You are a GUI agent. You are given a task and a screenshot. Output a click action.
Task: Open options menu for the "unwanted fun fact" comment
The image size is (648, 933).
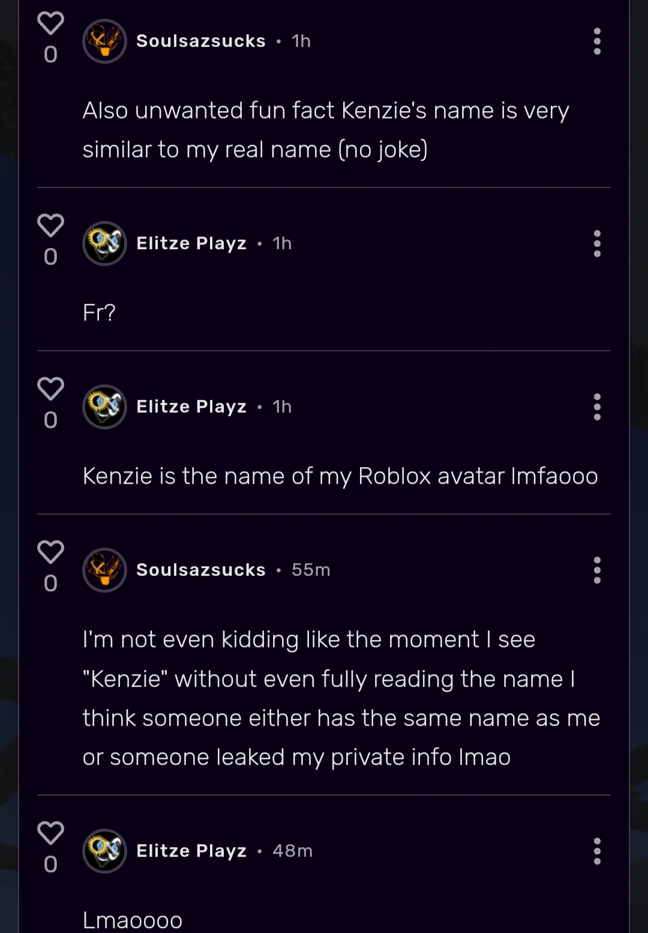tap(597, 41)
